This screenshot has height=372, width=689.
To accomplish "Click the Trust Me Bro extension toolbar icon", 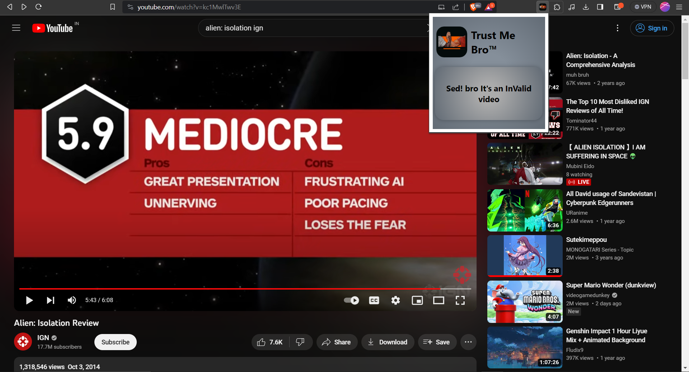I will [x=543, y=7].
